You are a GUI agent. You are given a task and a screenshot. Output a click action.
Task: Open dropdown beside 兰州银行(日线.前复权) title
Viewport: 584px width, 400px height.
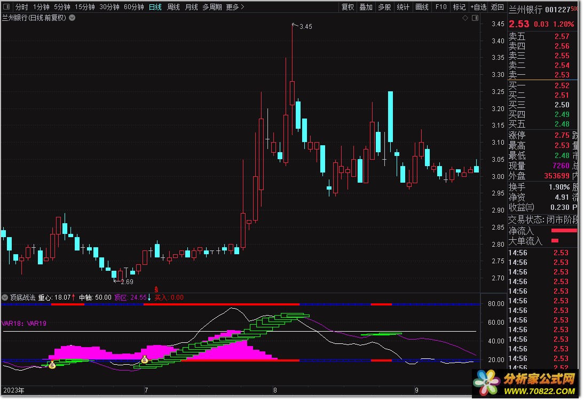pos(72,18)
